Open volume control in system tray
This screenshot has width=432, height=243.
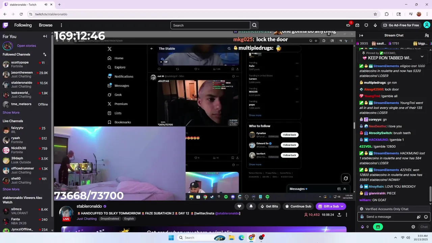click(408, 238)
